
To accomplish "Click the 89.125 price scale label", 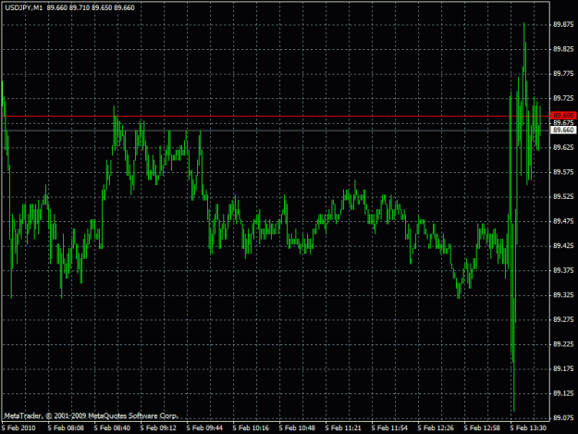I will [x=563, y=393].
